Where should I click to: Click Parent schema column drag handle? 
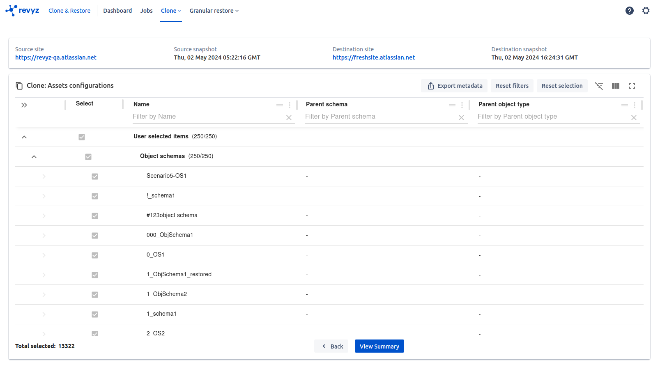tap(452, 105)
